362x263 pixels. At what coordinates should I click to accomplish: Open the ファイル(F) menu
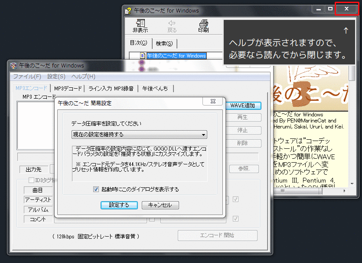coord(27,77)
